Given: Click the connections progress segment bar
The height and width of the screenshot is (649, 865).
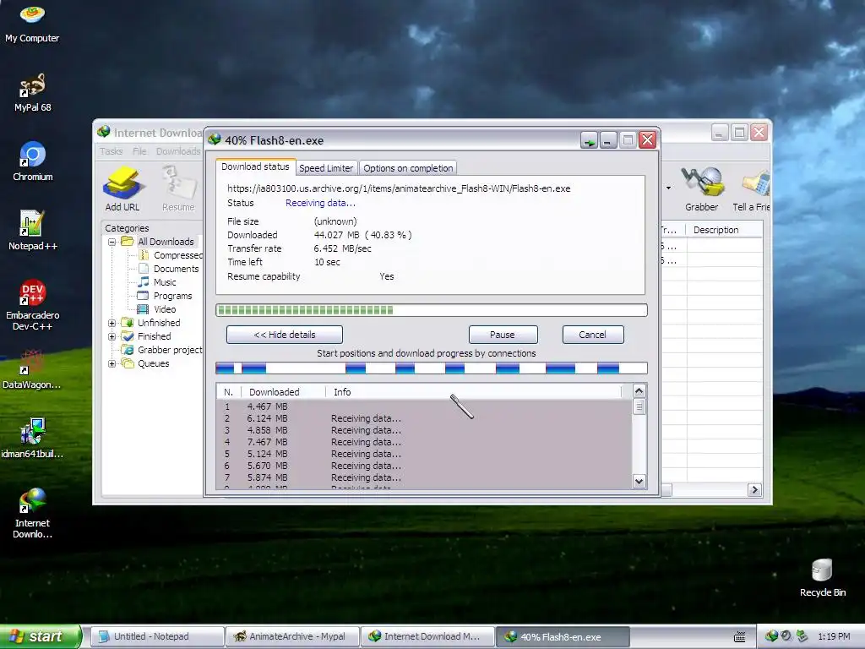Looking at the screenshot, I should click(x=432, y=368).
